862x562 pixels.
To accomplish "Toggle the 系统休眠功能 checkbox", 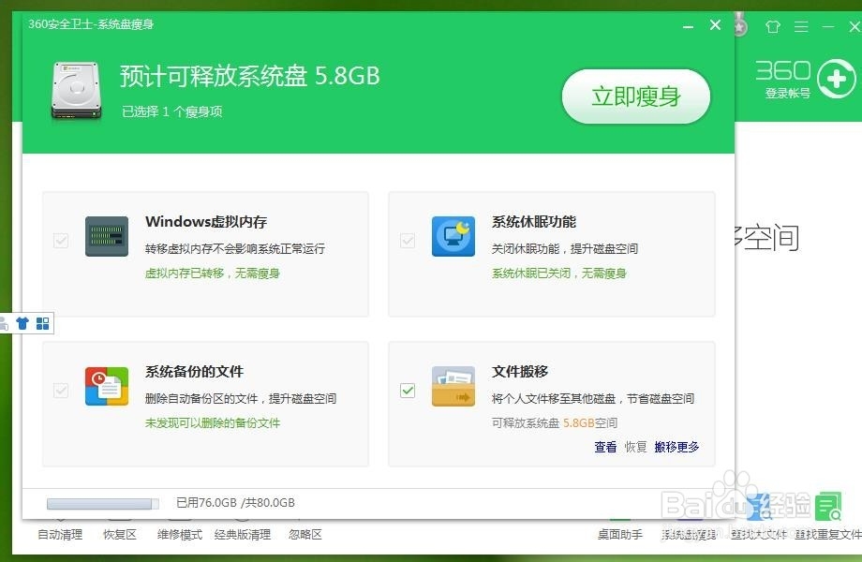I will pyautogui.click(x=408, y=241).
